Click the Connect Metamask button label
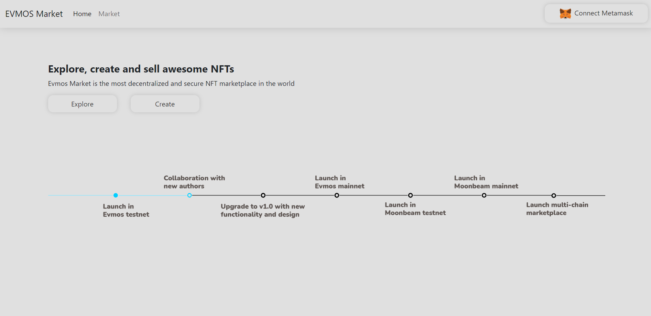 click(x=604, y=13)
